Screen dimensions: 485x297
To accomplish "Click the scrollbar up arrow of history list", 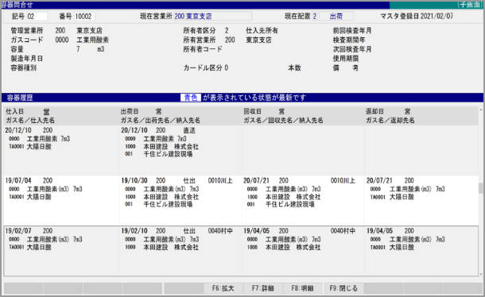I will click(x=481, y=110).
